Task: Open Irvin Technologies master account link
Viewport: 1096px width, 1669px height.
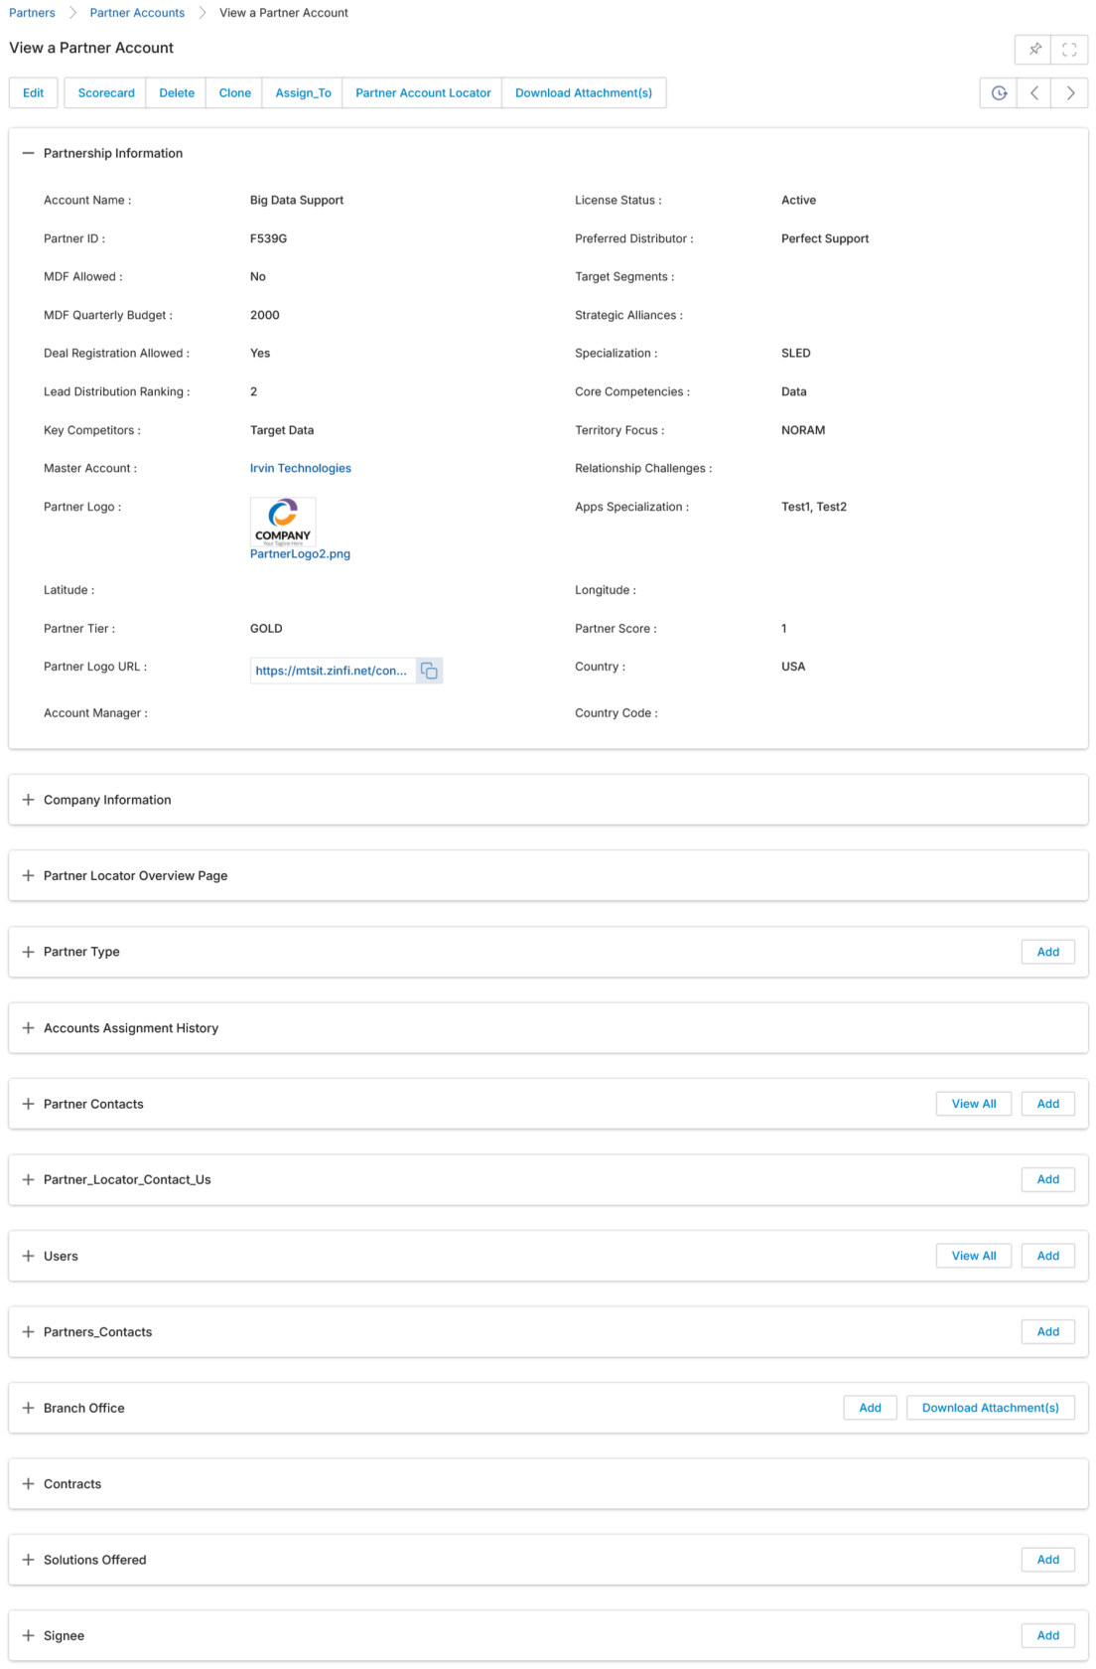Action: point(301,468)
